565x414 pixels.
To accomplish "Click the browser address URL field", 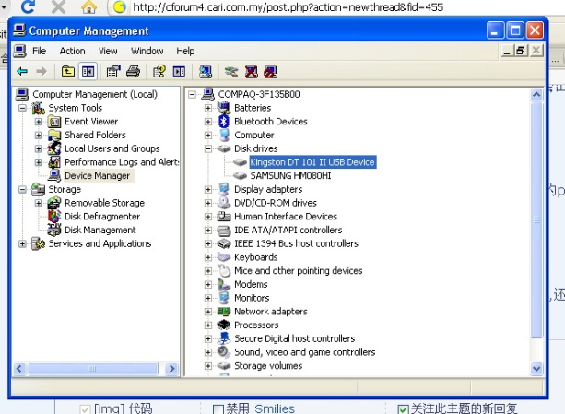I will 288,6.
